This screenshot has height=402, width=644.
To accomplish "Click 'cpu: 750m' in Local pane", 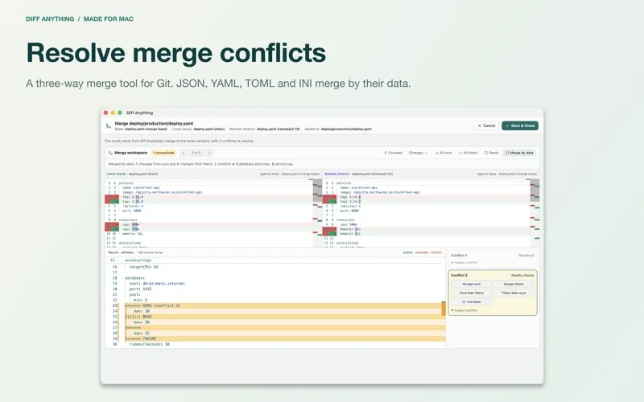I will 131,229.
